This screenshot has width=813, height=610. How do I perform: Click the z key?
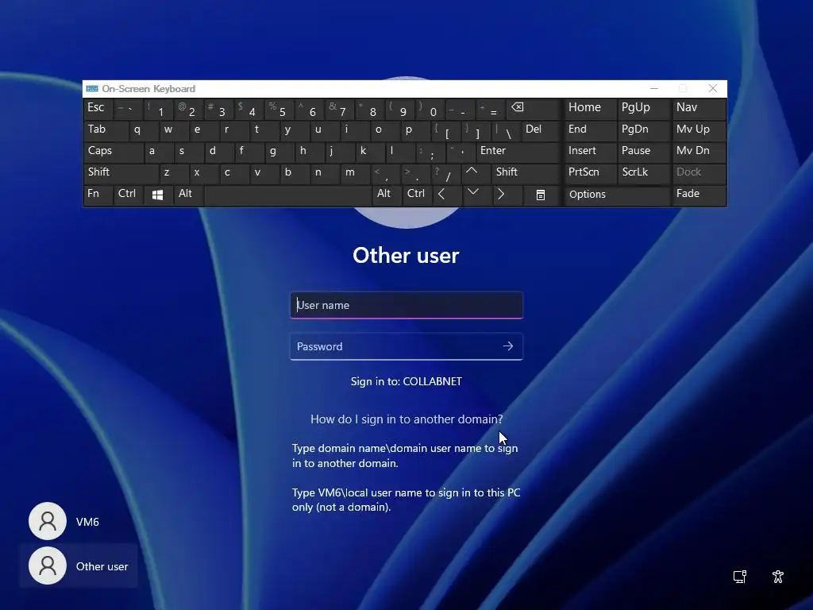pyautogui.click(x=174, y=172)
